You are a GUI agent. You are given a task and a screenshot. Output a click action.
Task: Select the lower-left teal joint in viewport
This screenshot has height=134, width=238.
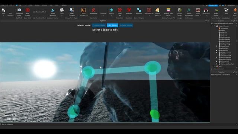(x=74, y=111)
